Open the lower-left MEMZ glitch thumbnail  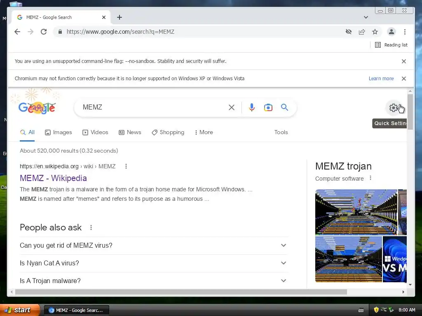[349, 259]
